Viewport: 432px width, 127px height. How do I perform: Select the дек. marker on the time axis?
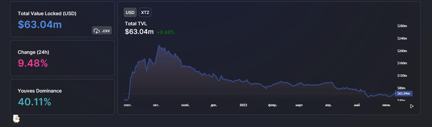pyautogui.click(x=214, y=105)
